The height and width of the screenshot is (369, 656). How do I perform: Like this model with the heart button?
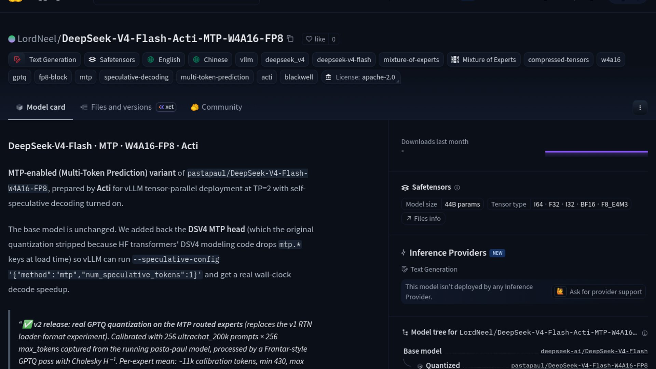(x=315, y=39)
